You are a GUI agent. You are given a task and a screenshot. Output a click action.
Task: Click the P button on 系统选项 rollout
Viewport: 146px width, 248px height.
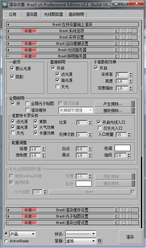click(x=123, y=31)
